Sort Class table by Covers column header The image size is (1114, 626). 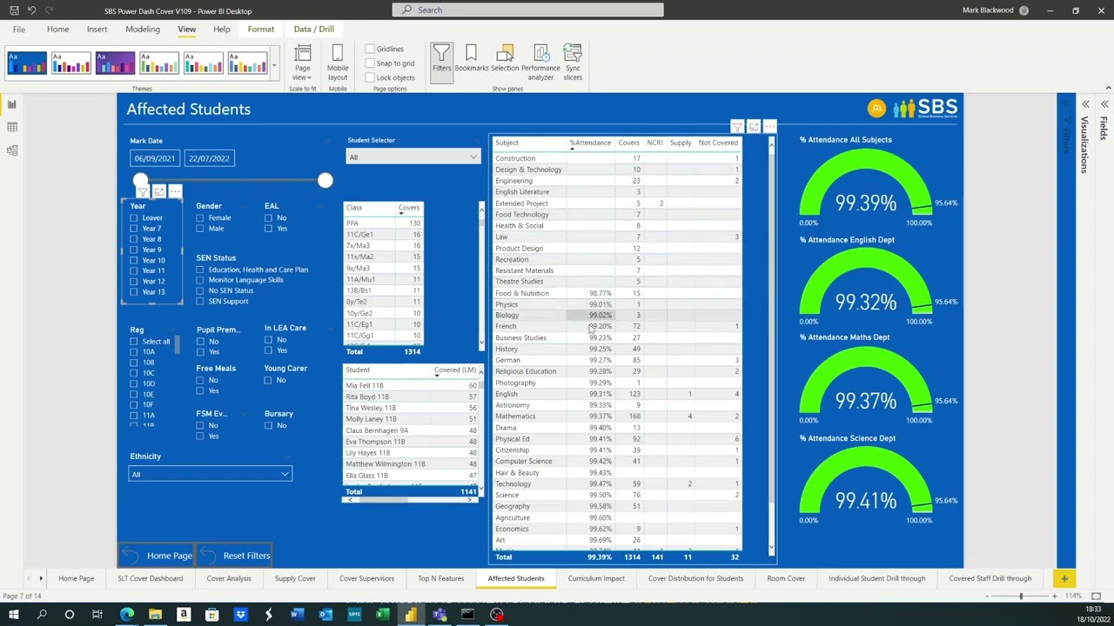(x=408, y=208)
